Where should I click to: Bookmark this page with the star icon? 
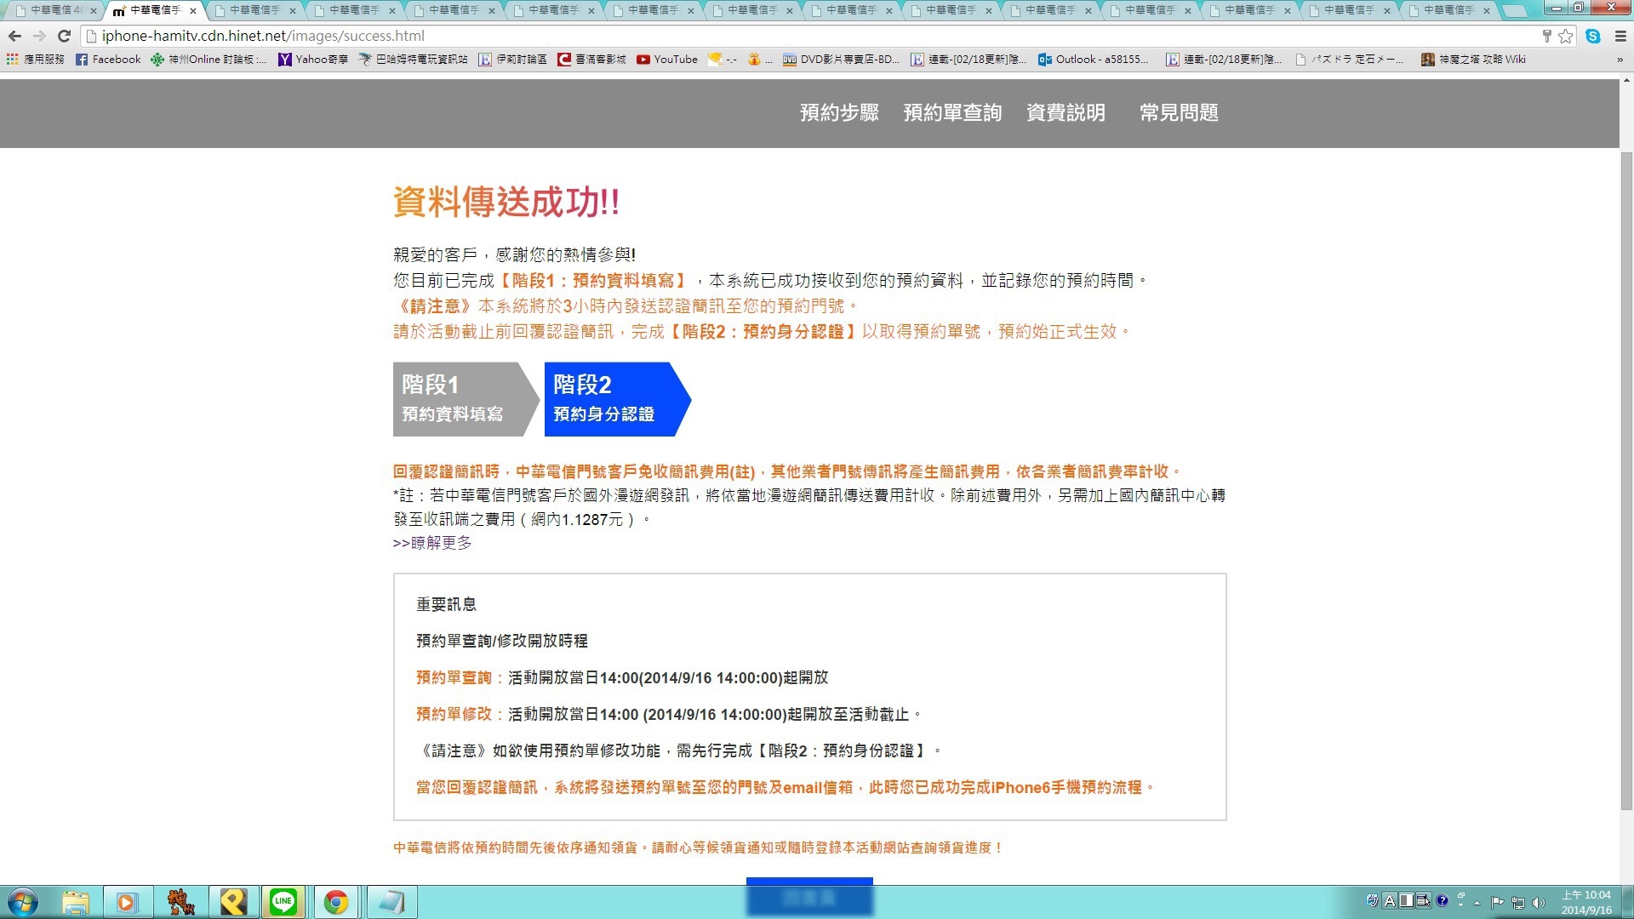(1566, 36)
